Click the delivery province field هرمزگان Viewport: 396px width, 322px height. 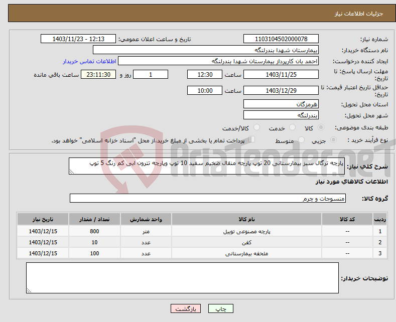click(x=281, y=104)
